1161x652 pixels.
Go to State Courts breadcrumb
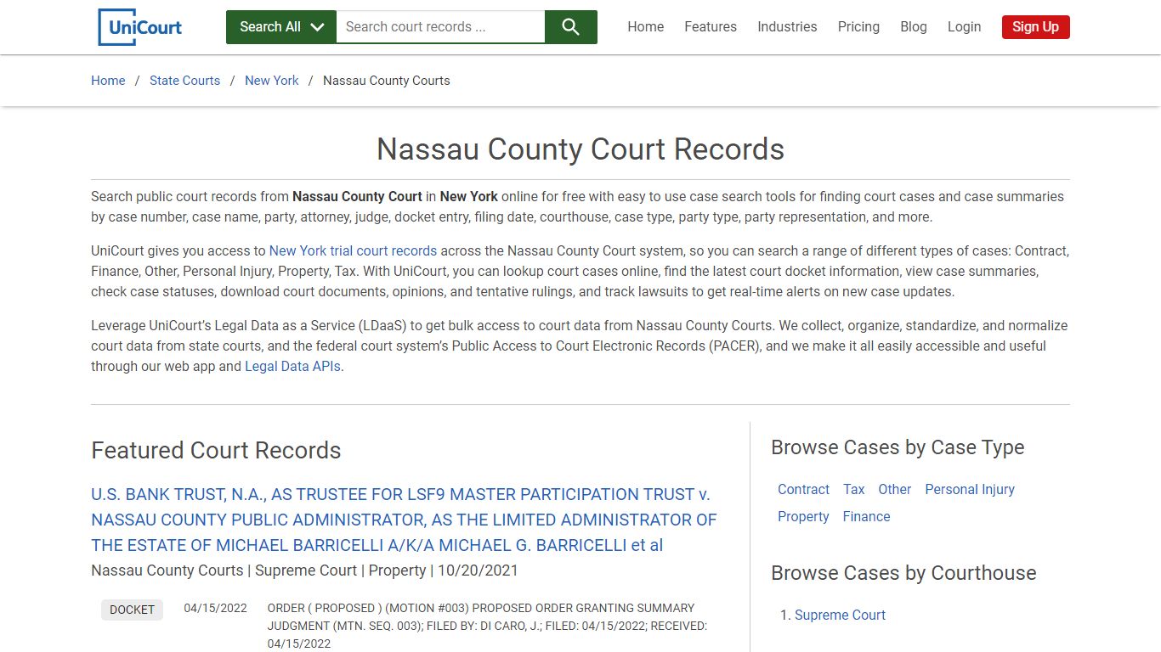[x=184, y=81]
